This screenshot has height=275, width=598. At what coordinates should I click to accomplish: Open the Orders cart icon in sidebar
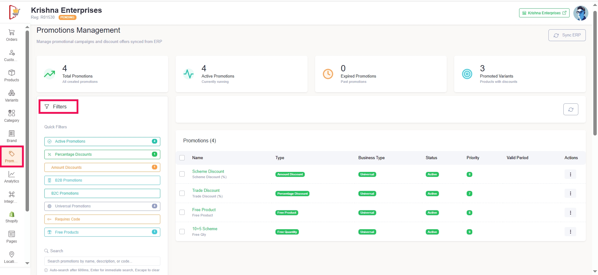12,32
